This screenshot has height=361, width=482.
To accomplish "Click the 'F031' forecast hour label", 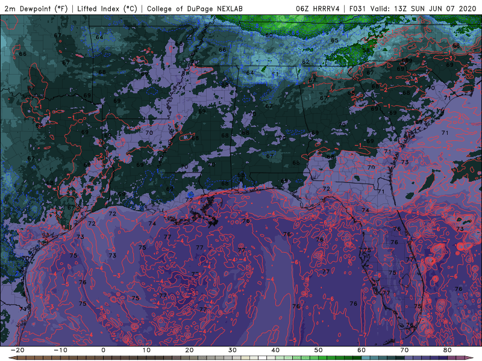I will click(x=357, y=8).
